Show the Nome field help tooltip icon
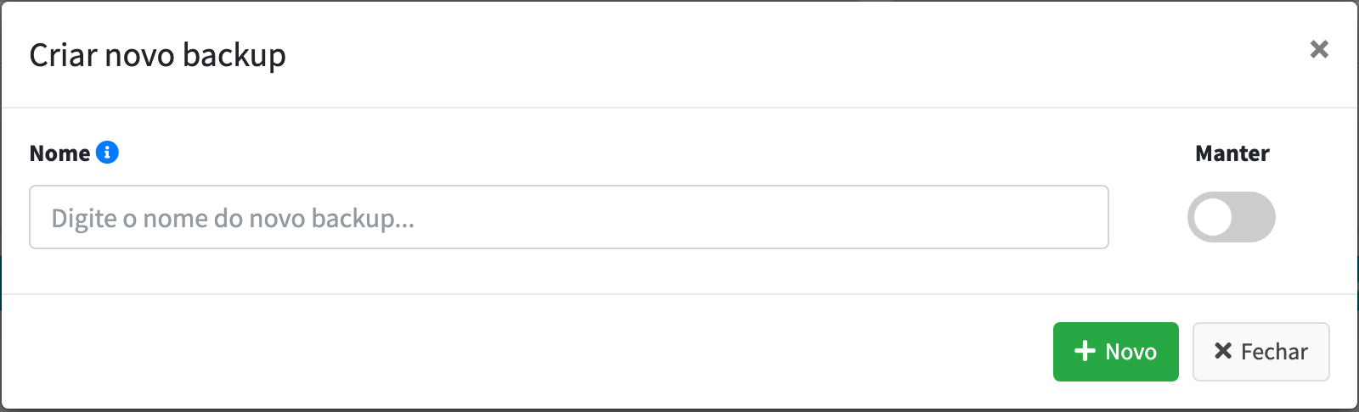 [107, 153]
